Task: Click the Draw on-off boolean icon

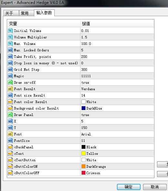Action: click(10, 82)
